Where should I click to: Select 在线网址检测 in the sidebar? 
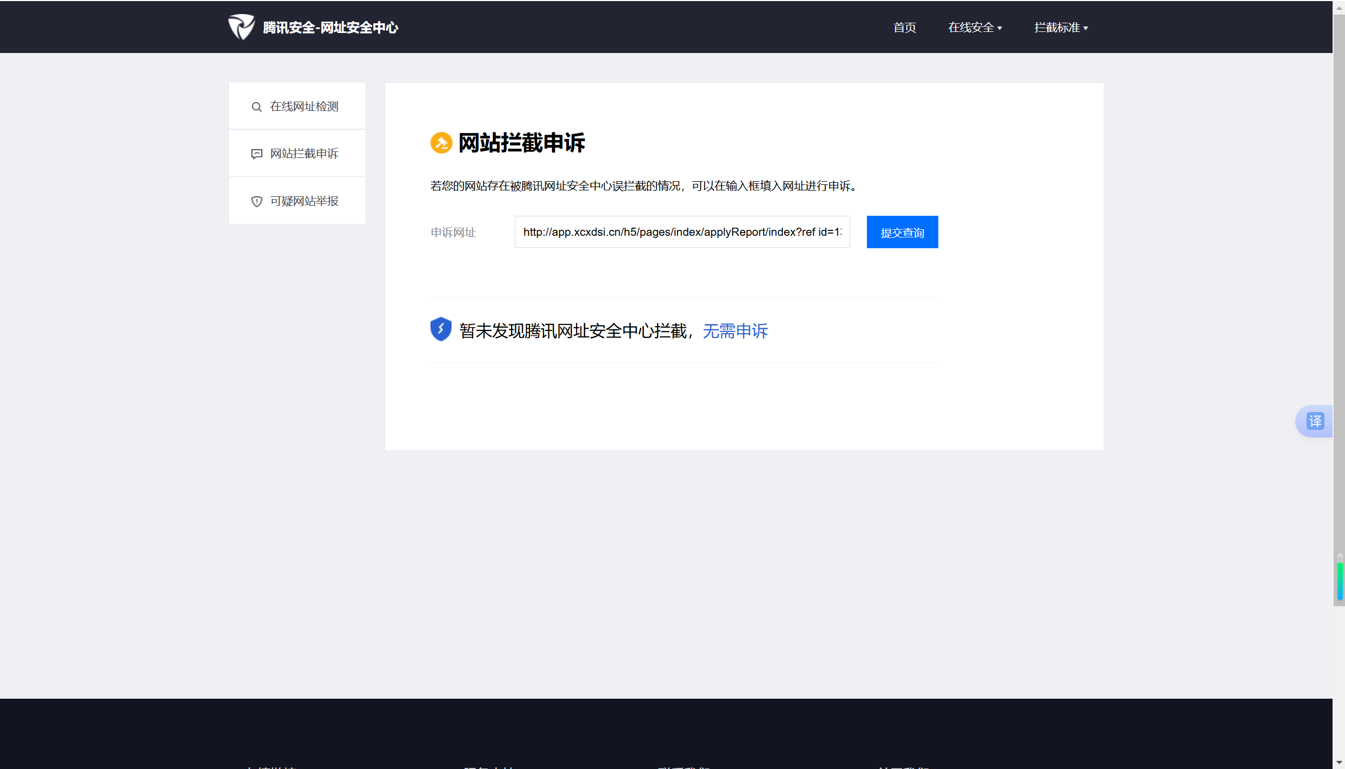click(x=304, y=107)
